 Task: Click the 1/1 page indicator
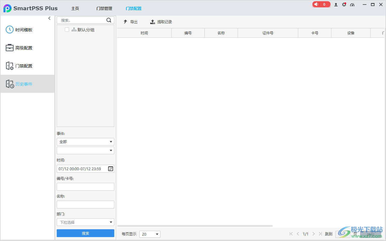[305, 234]
